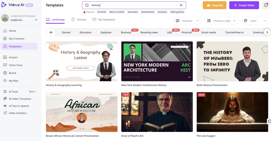Show more categories with right arrow
The height and width of the screenshot is (141, 271).
(267, 32)
